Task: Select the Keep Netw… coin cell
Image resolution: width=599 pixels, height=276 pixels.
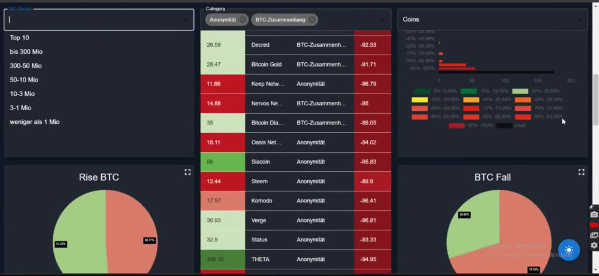Action: [268, 84]
